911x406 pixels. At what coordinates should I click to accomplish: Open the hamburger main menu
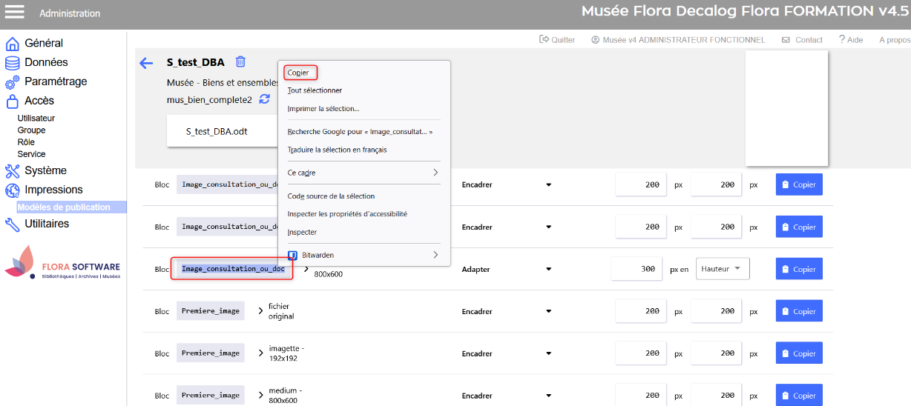point(15,13)
